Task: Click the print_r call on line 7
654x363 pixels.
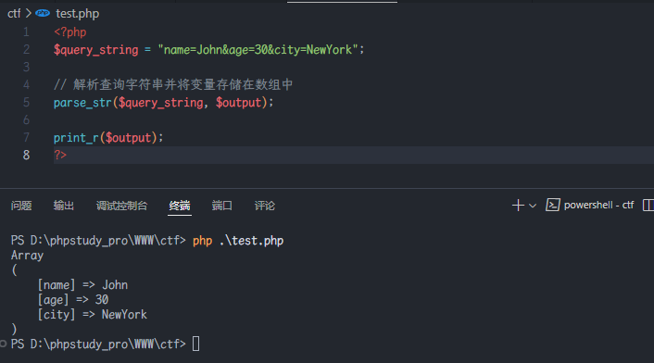Action: pyautogui.click(x=76, y=138)
